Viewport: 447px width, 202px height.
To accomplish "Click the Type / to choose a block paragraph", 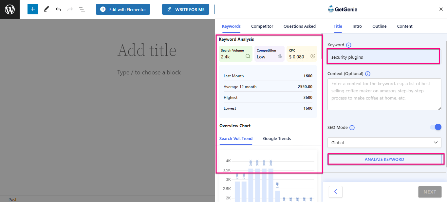I will pos(149,72).
